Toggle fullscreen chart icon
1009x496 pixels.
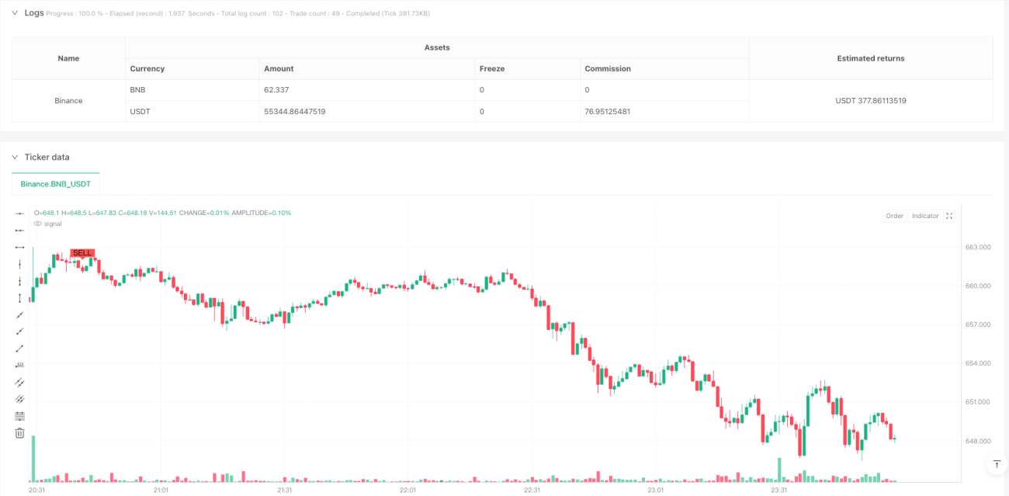click(x=949, y=216)
